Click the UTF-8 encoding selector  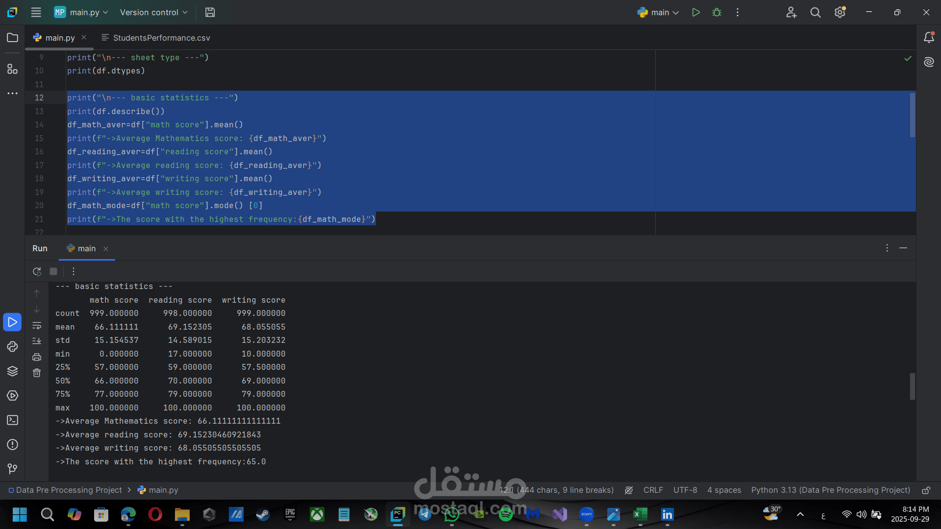[x=685, y=490]
